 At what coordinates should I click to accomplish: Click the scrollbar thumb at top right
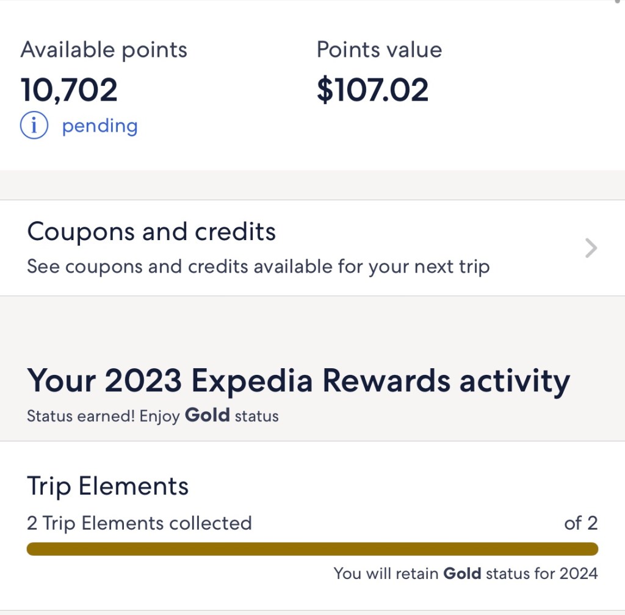coord(616,2)
